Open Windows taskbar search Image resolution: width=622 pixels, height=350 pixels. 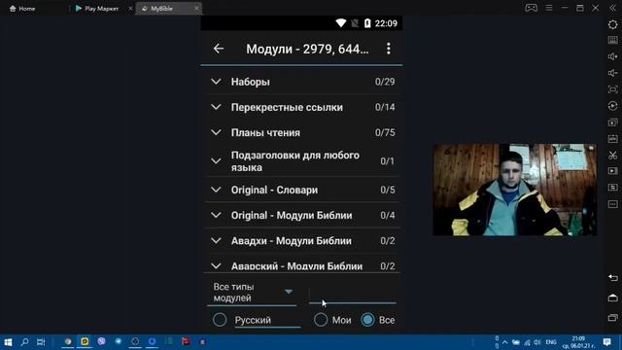[24, 341]
